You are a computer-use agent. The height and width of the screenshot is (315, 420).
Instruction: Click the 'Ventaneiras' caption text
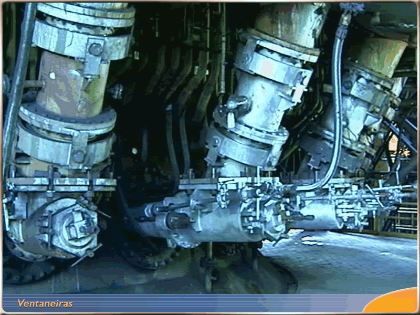(x=45, y=303)
